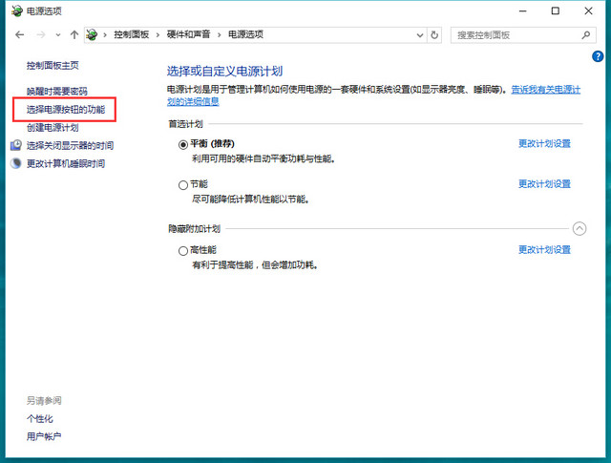This screenshot has height=463, width=611.
Task: Open the recent locations chevron dropdown
Action: (x=57, y=34)
